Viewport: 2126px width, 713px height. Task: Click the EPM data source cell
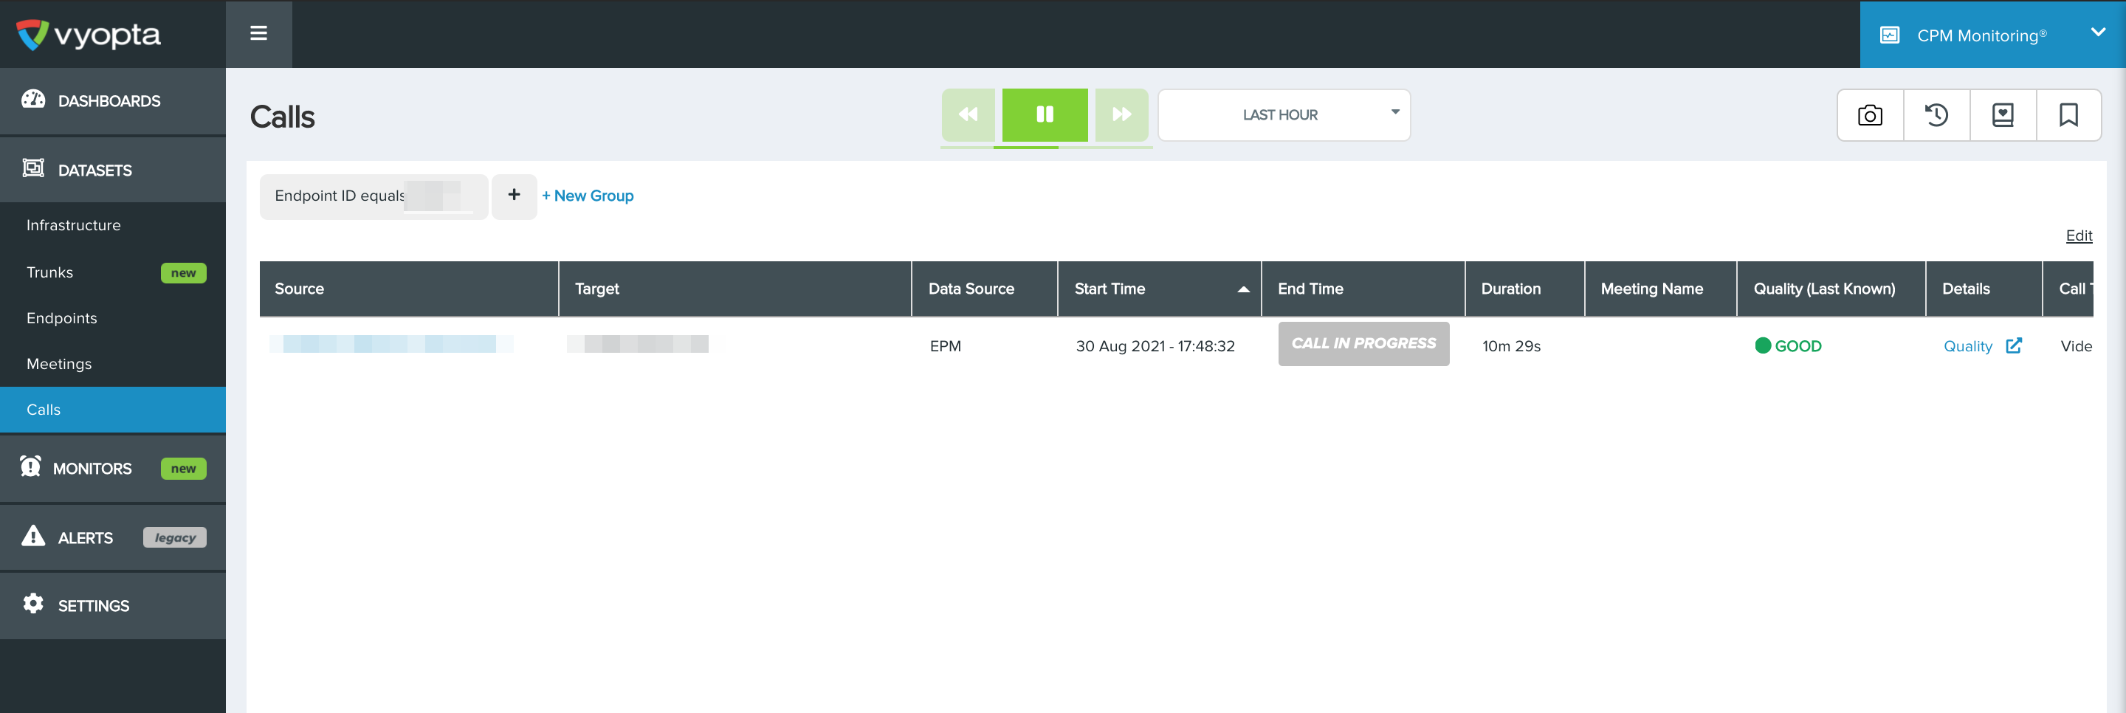click(945, 347)
